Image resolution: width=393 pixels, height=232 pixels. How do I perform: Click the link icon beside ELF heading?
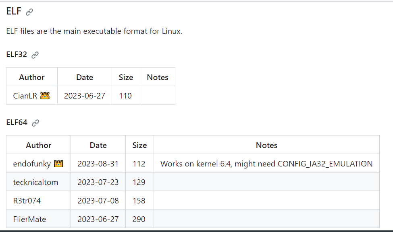pos(29,12)
